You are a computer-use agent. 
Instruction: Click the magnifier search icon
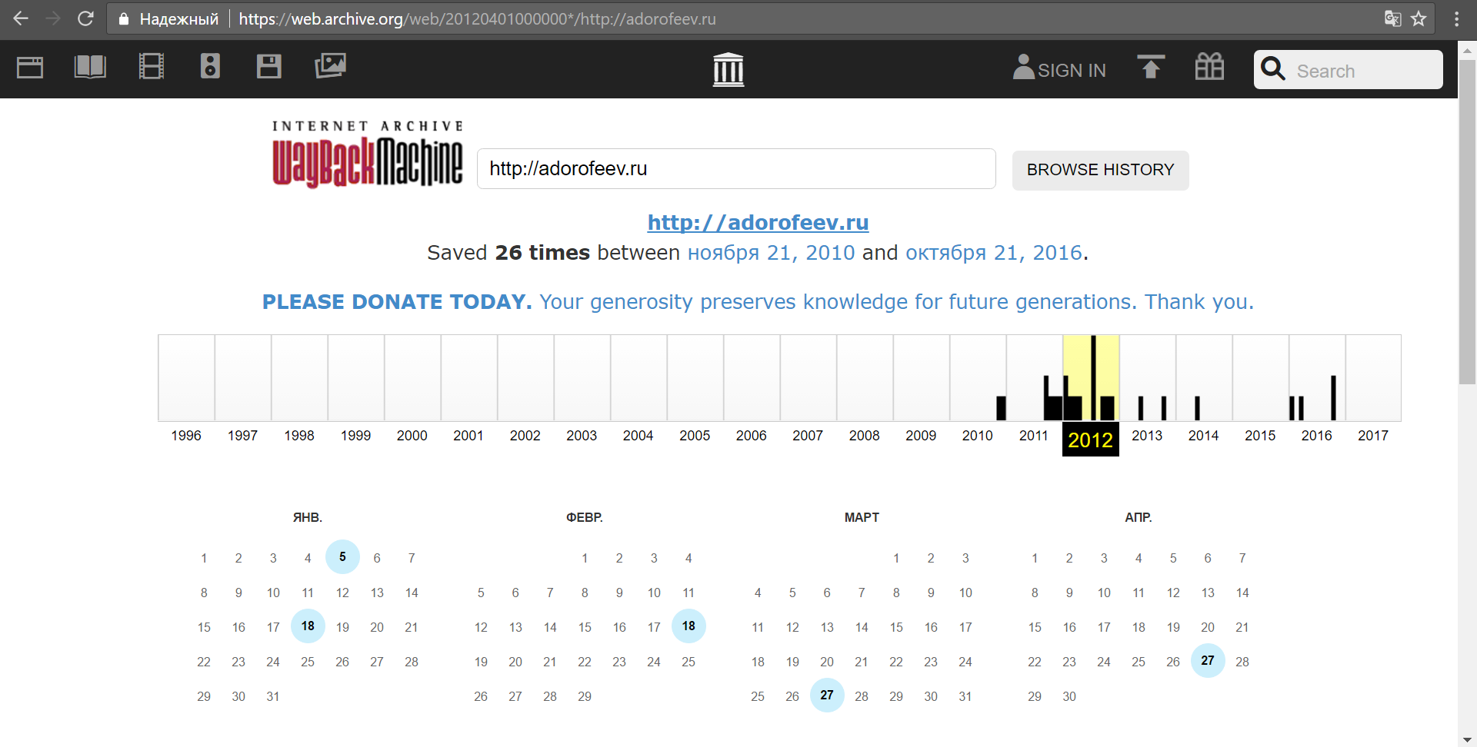pyautogui.click(x=1273, y=68)
